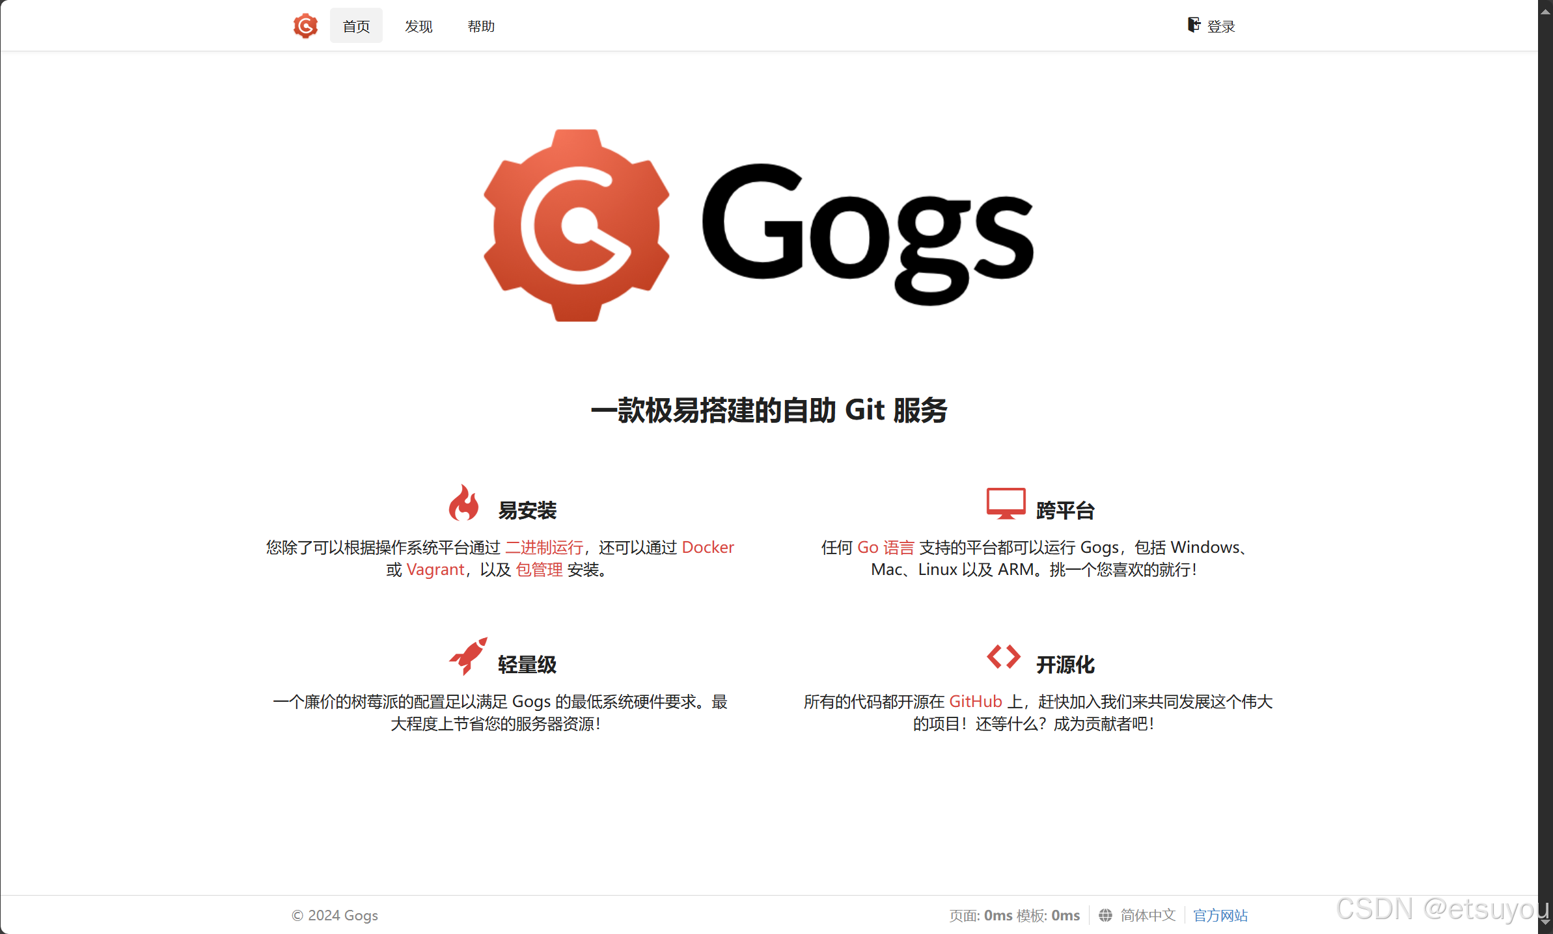Click the globe icon in the footer
This screenshot has height=934, width=1553.
(1106, 915)
